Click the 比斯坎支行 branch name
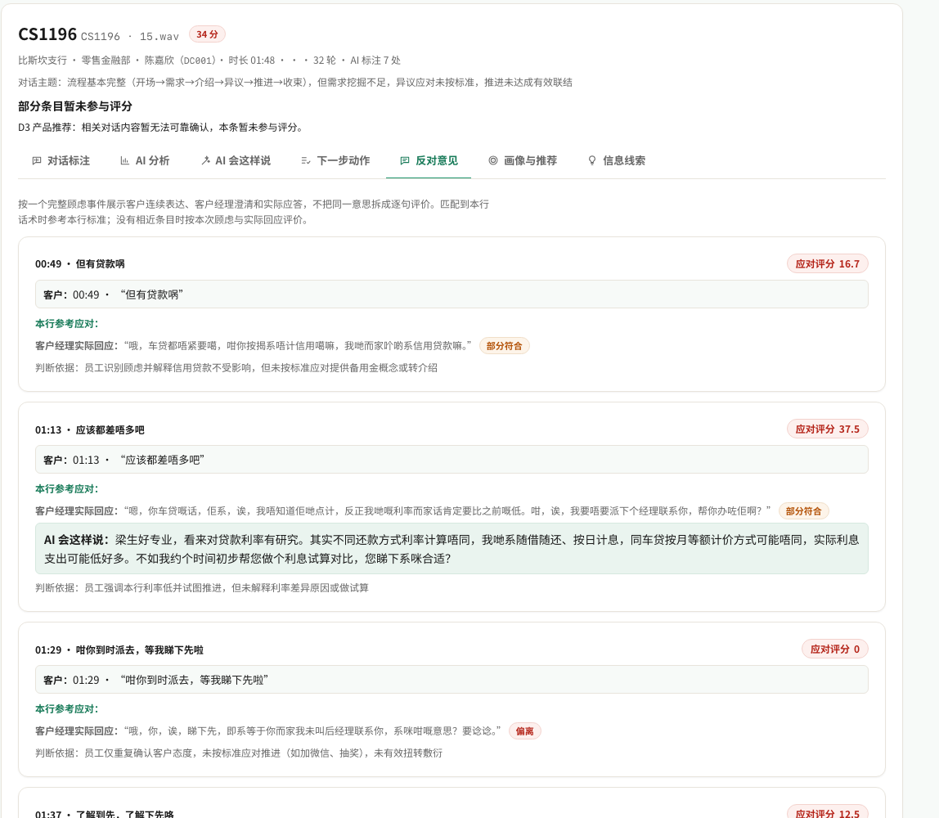 (x=43, y=61)
